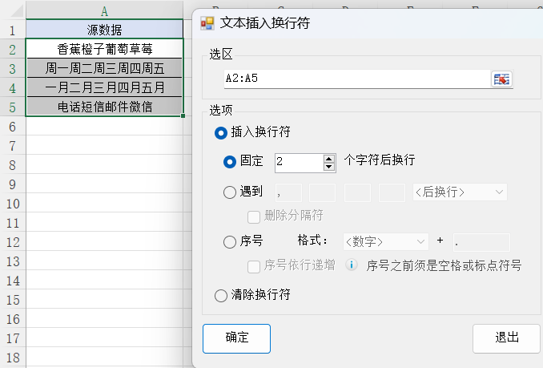The height and width of the screenshot is (368, 543).
Task: Open the <后换行> dropdown
Action: [460, 192]
